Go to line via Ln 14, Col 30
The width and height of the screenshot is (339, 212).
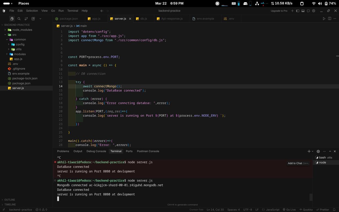point(215,209)
